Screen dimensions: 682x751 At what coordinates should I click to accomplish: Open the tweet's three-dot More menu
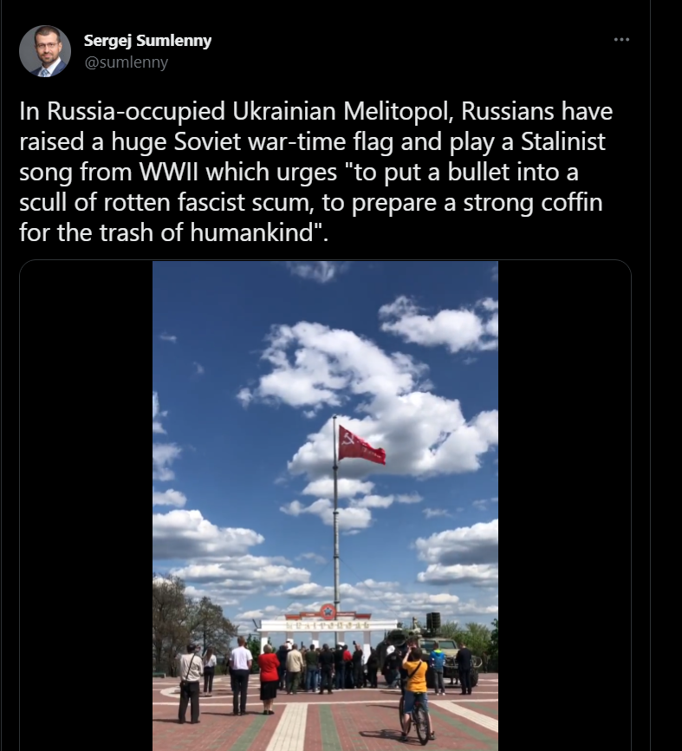621,40
